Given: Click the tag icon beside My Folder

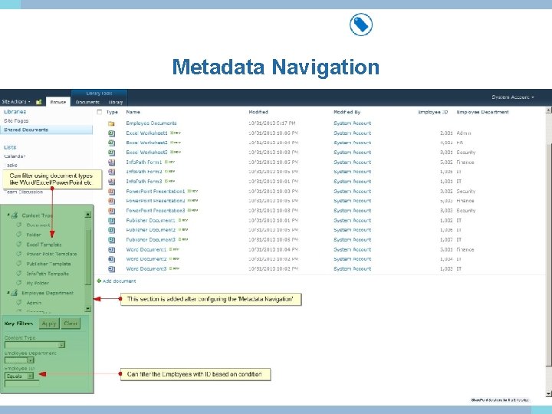Looking at the screenshot, I should 19,283.
